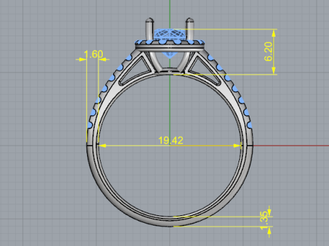Pick the left prong of the setting
The width and height of the screenshot is (329, 246).
click(x=149, y=29)
